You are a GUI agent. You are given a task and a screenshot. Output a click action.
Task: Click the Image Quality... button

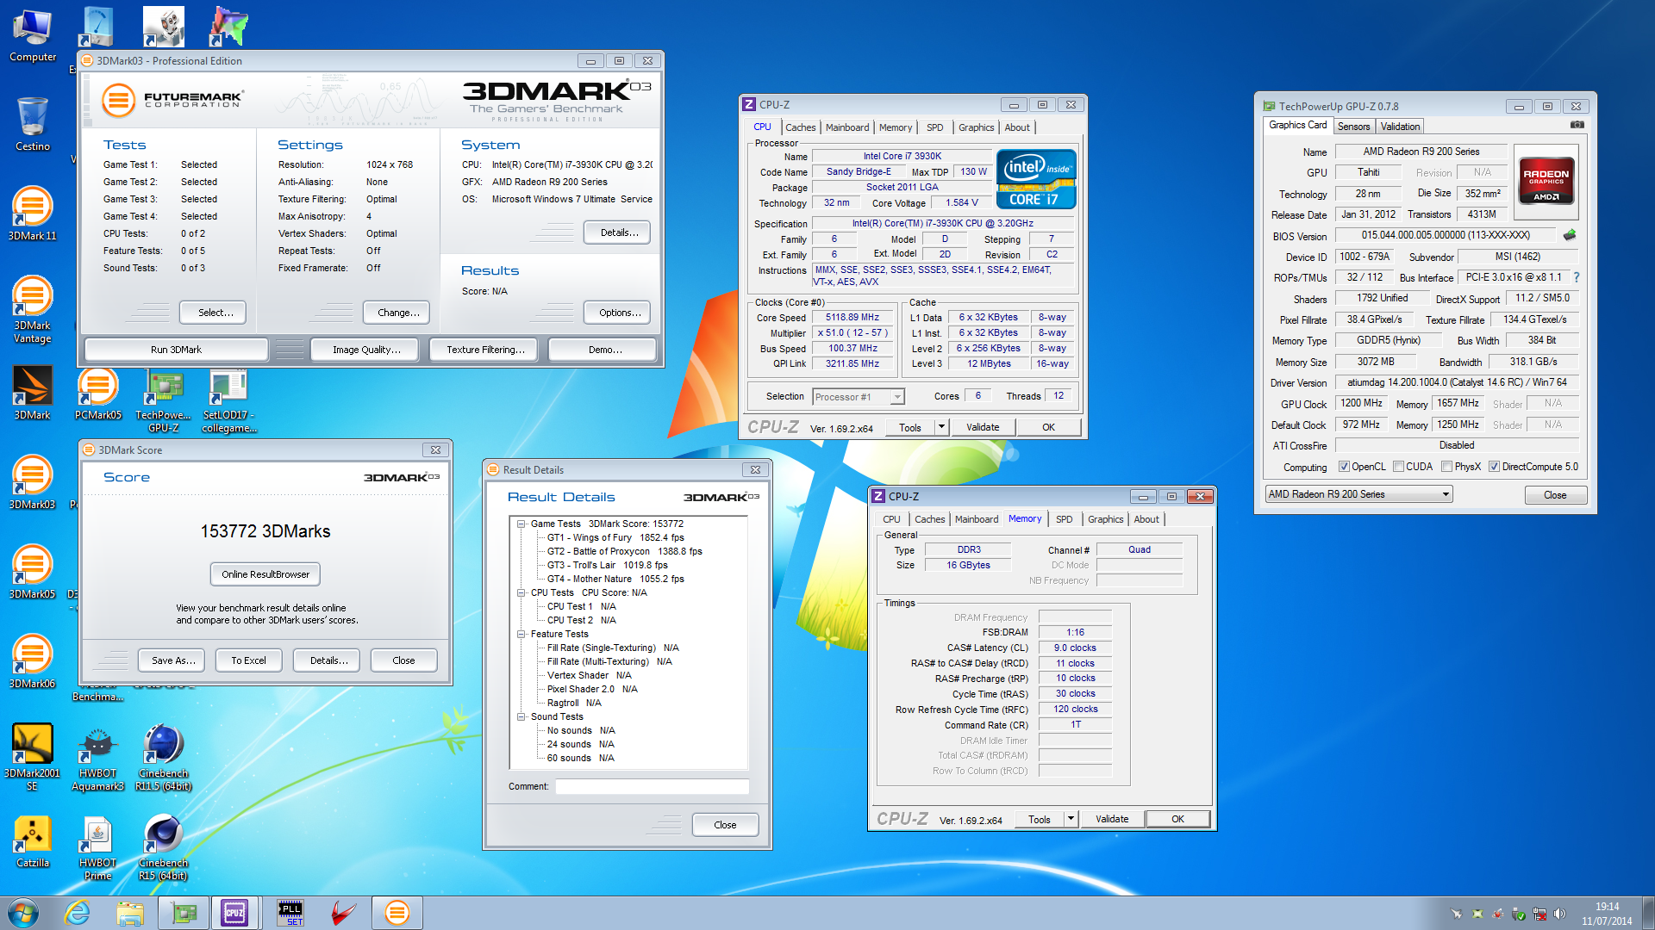coord(366,350)
